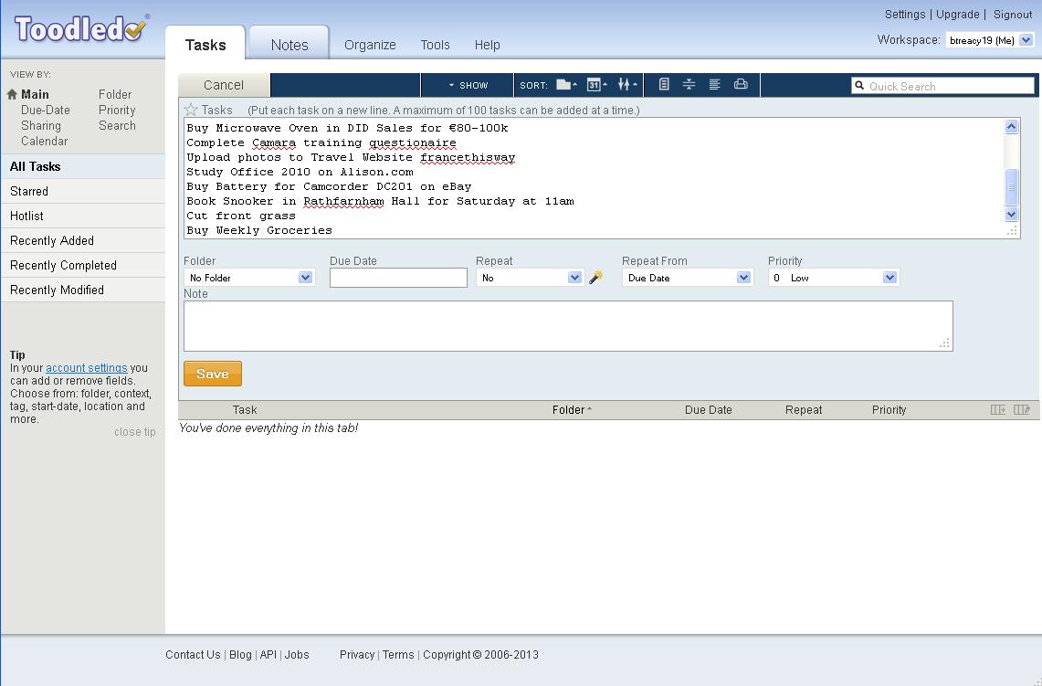Viewport: 1042px width, 686px height.
Task: Click scroll up arrow in tasks box
Action: (1012, 126)
